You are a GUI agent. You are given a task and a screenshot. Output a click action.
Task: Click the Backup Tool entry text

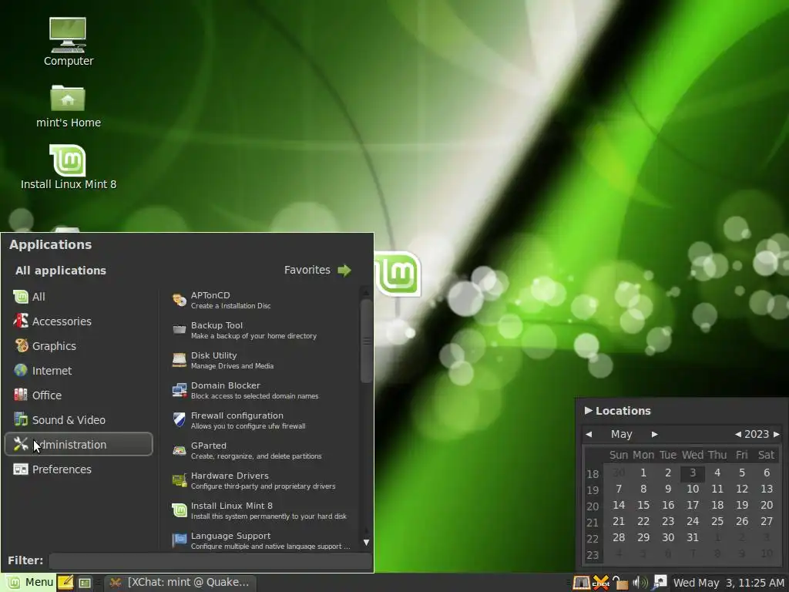pyautogui.click(x=217, y=325)
